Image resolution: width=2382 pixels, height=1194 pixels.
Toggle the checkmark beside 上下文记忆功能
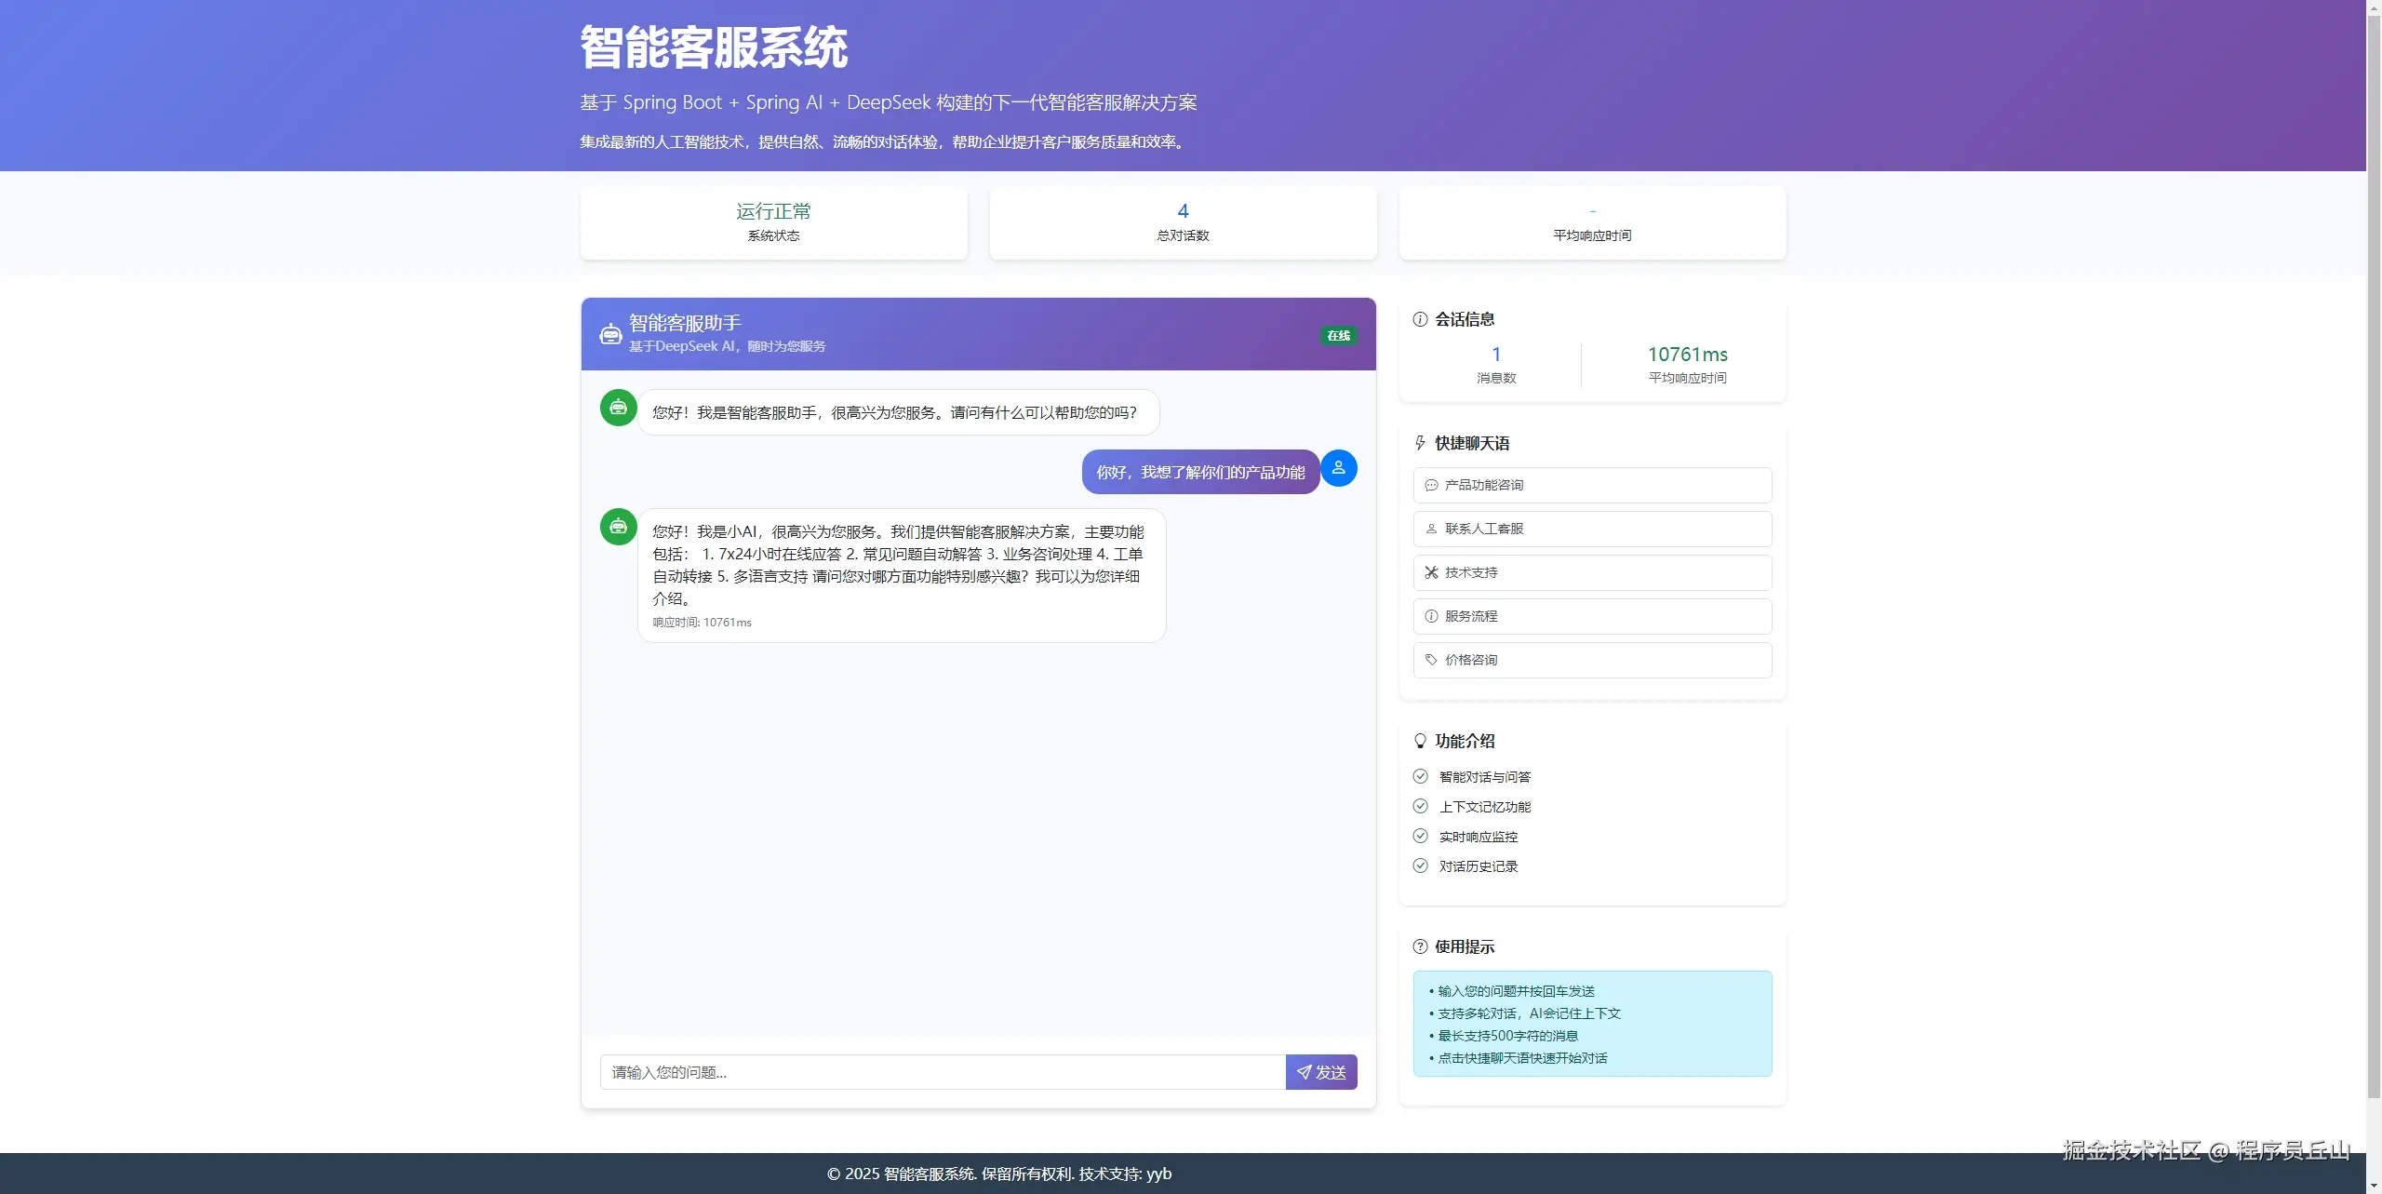point(1421,806)
